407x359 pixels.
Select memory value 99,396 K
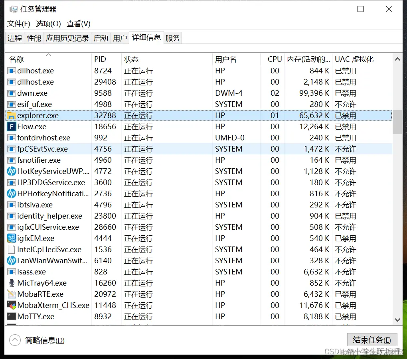[x=314, y=93]
